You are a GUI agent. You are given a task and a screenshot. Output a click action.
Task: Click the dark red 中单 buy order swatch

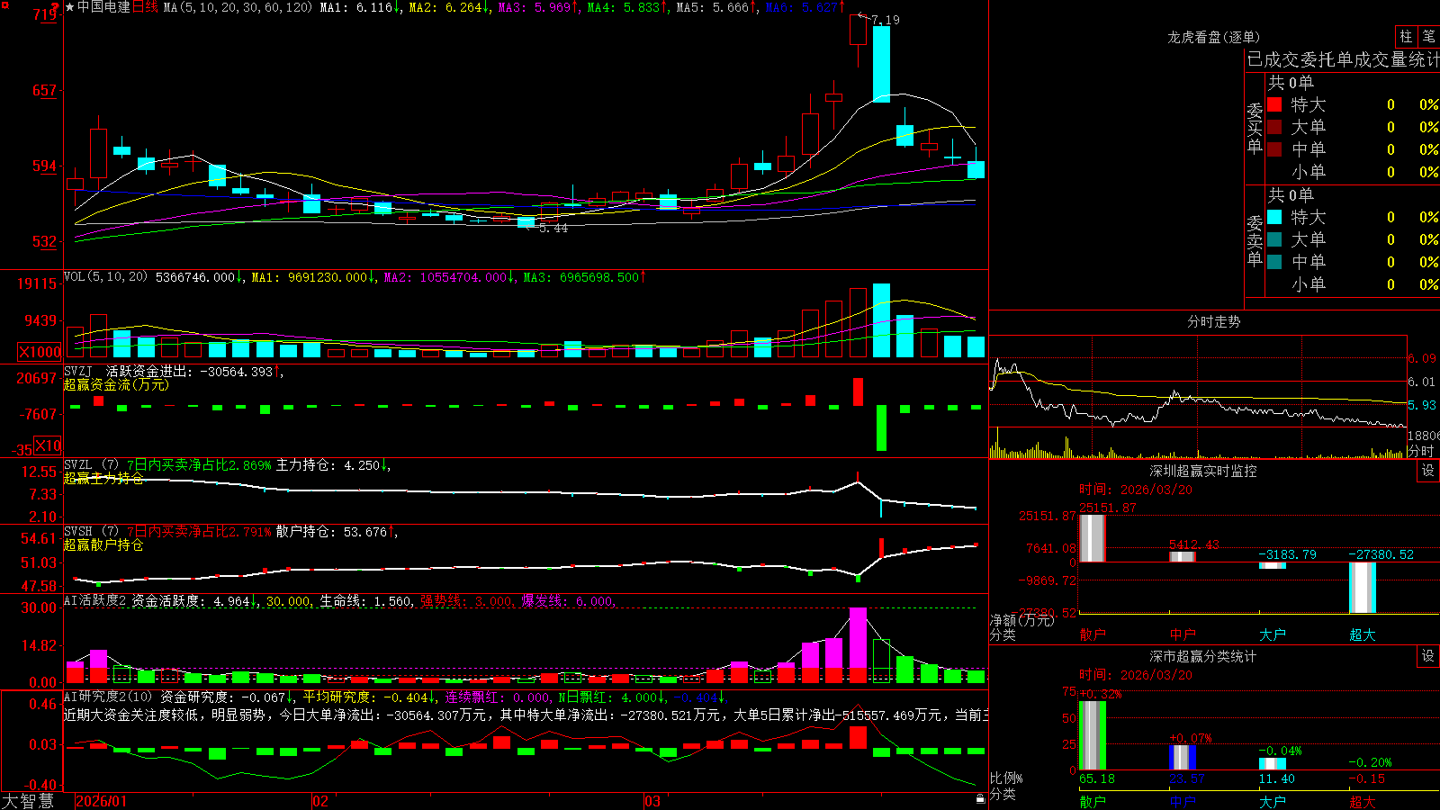click(1274, 149)
